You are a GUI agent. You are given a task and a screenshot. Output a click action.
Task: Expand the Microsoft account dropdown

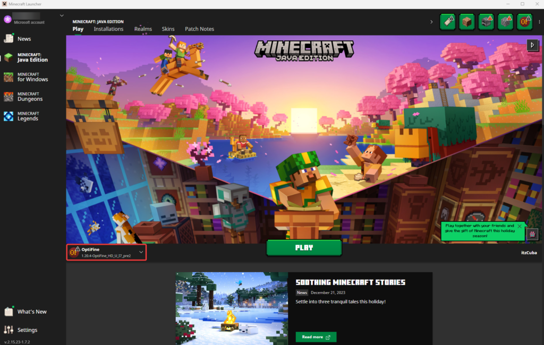pos(62,15)
